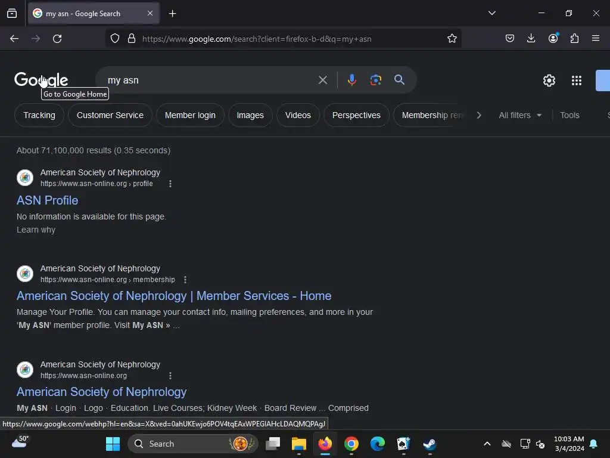Image resolution: width=610 pixels, height=458 pixels.
Task: Submit search with magnifier icon
Action: point(399,80)
